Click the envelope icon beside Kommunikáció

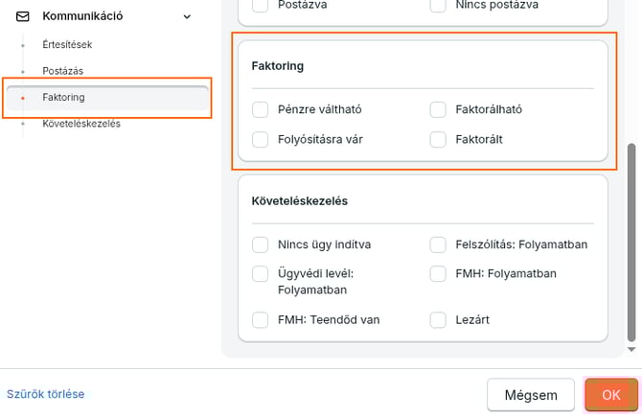click(23, 16)
